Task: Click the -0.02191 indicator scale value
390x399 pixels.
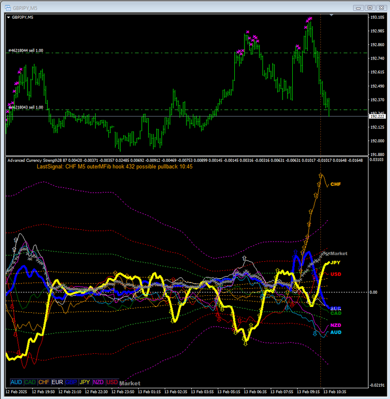Action: pos(377,385)
